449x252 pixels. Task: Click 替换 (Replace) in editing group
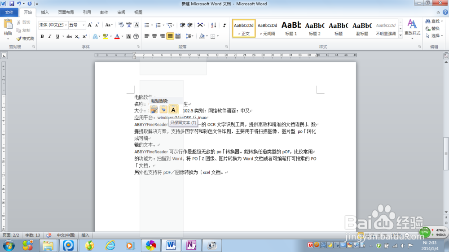(x=433, y=29)
